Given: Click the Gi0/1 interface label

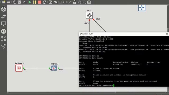Looking at the screenshot, I should (98, 19).
